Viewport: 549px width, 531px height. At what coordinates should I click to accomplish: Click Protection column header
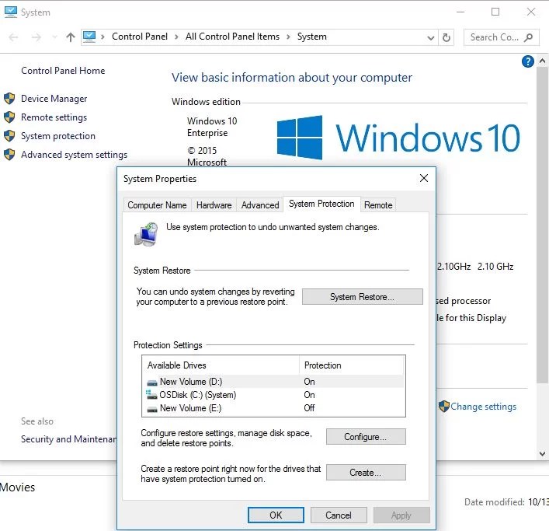[x=352, y=365]
